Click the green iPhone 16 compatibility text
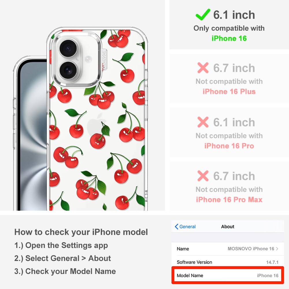 [x=229, y=38]
